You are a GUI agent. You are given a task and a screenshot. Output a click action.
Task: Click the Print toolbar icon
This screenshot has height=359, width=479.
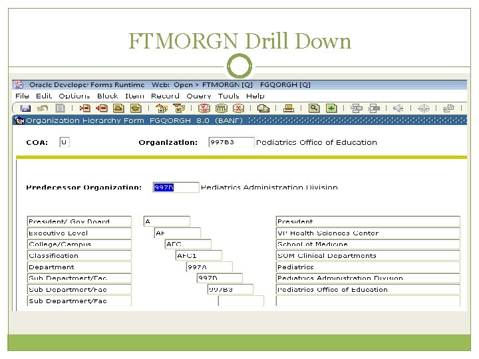(288, 108)
